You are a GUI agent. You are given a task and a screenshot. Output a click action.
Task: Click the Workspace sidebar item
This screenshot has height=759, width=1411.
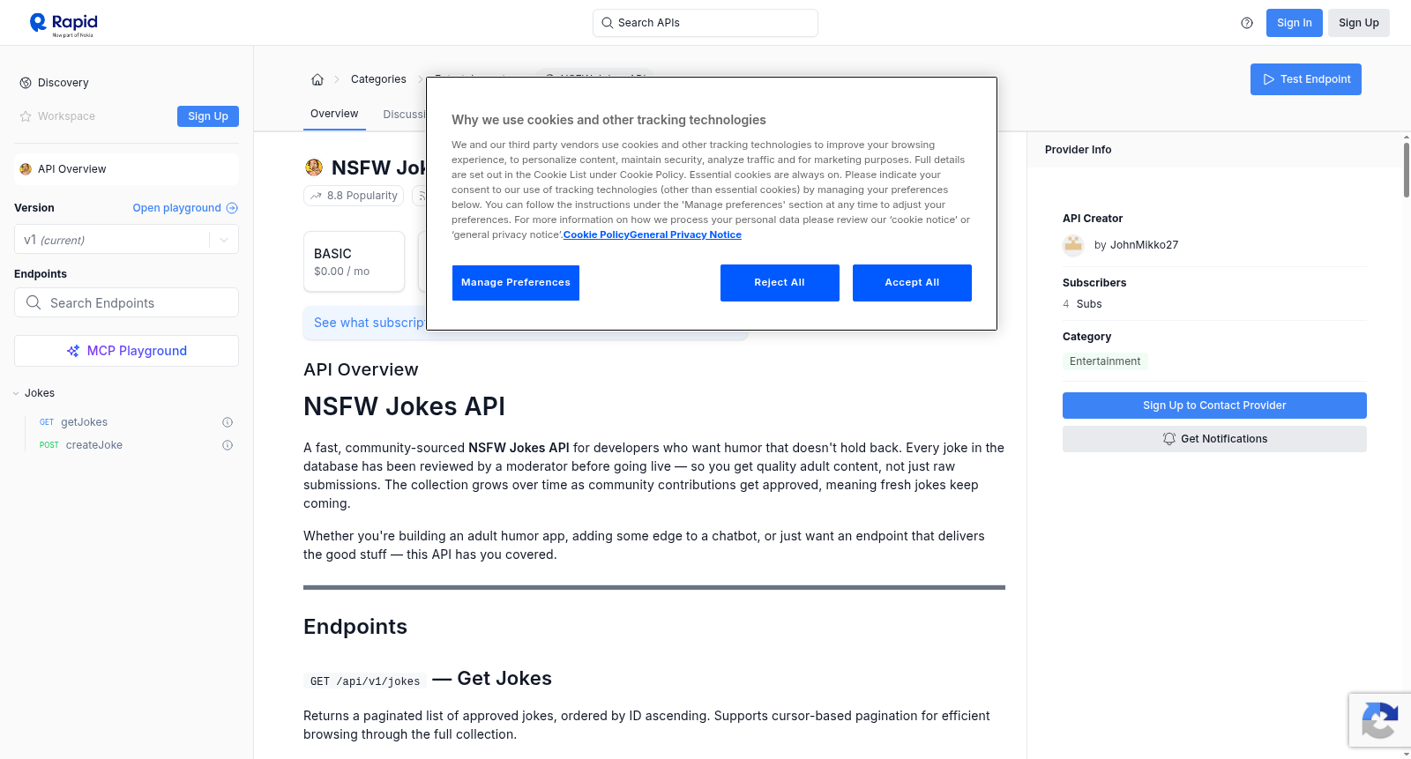click(57, 116)
